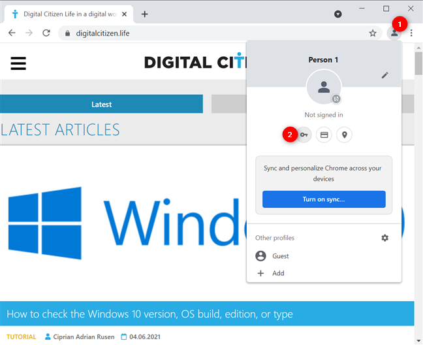Click the Not signed in text
The image size is (423, 345).
tap(324, 115)
